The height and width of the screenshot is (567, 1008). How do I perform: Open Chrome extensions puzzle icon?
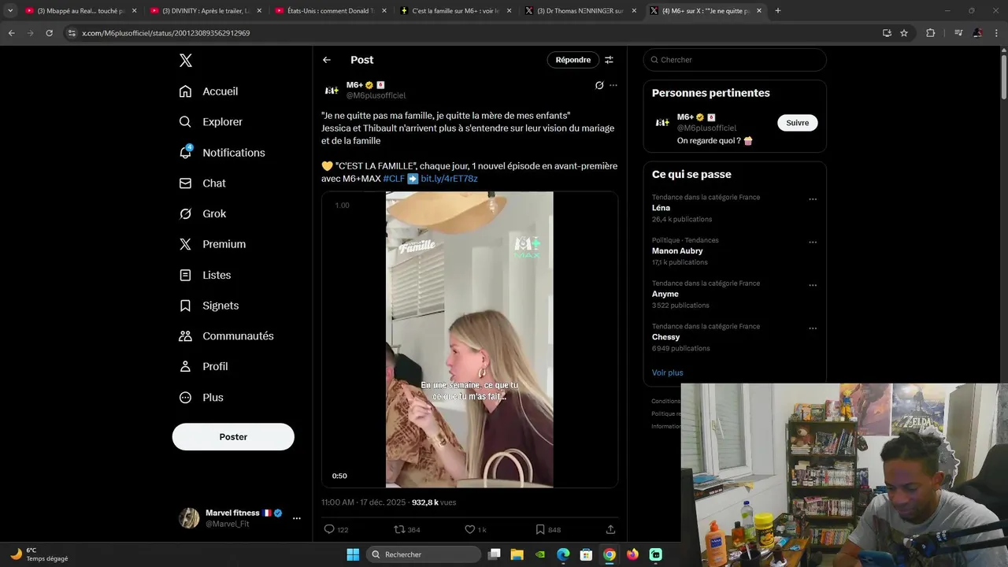pos(930,33)
